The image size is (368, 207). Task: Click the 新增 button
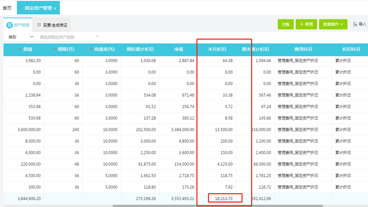pyautogui.click(x=306, y=24)
